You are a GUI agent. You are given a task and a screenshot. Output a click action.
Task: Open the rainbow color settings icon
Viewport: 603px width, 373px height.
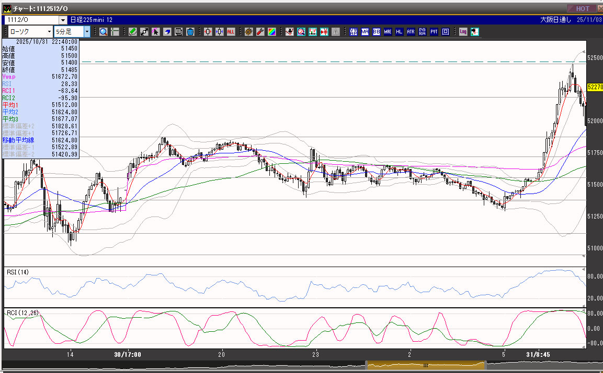271,32
